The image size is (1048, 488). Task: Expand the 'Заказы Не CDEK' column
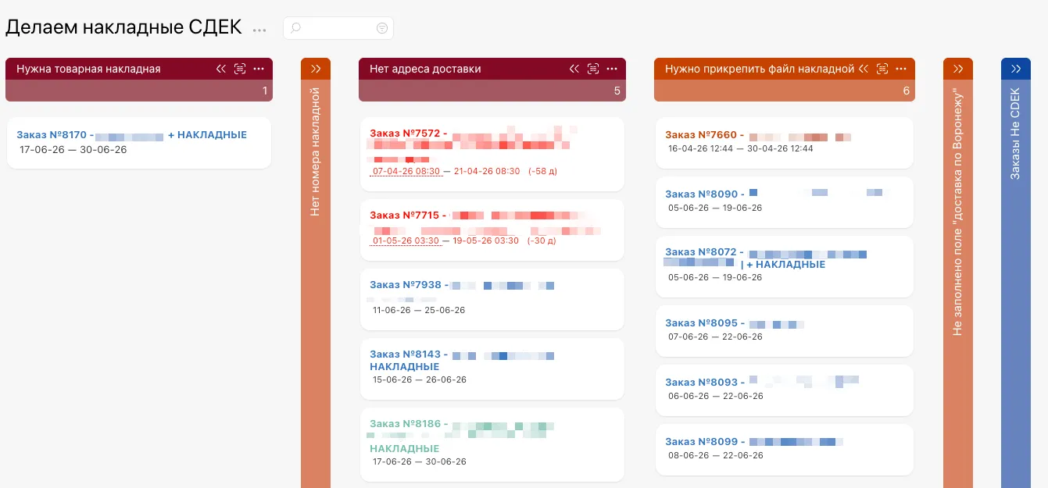point(1016,69)
